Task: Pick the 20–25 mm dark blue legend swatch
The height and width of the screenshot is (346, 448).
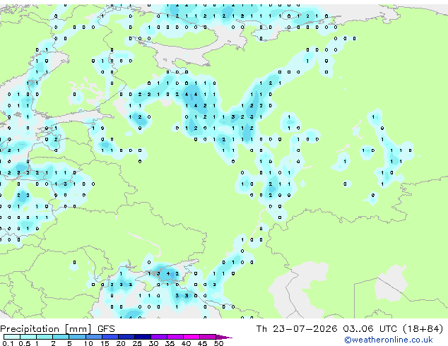Action: click(x=126, y=337)
